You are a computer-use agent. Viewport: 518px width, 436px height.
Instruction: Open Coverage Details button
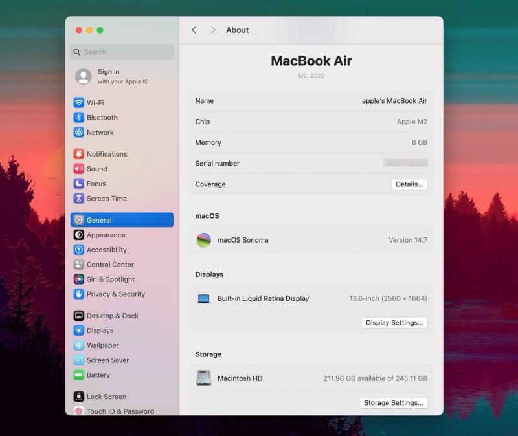409,184
